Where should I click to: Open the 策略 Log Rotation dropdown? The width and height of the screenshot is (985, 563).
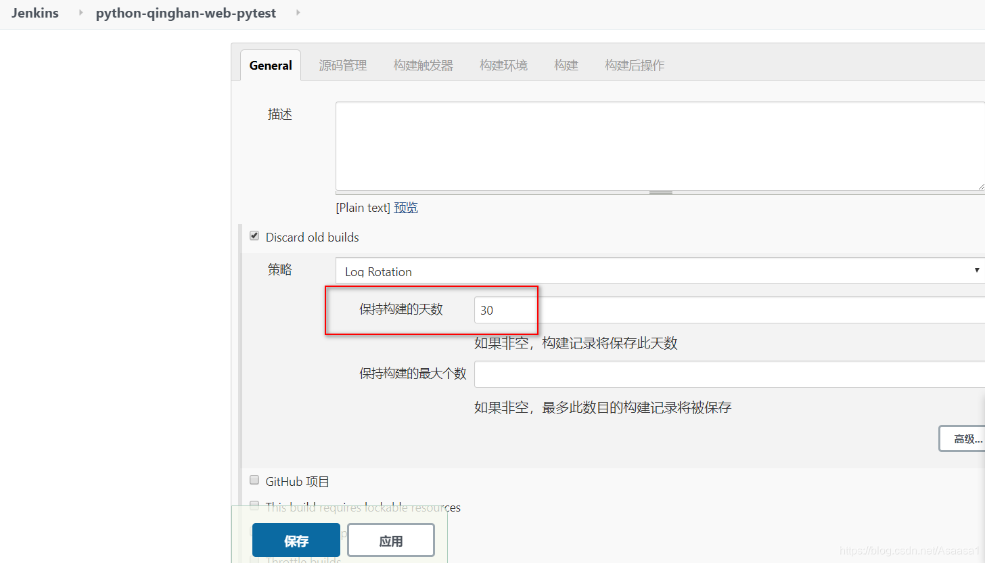tap(660, 271)
